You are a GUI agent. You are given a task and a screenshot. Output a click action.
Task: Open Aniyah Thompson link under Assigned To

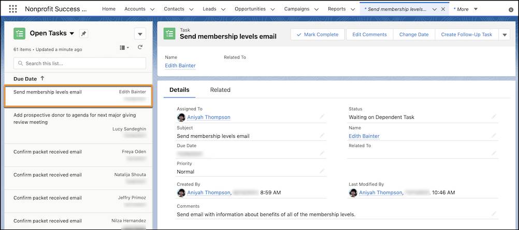pos(209,117)
